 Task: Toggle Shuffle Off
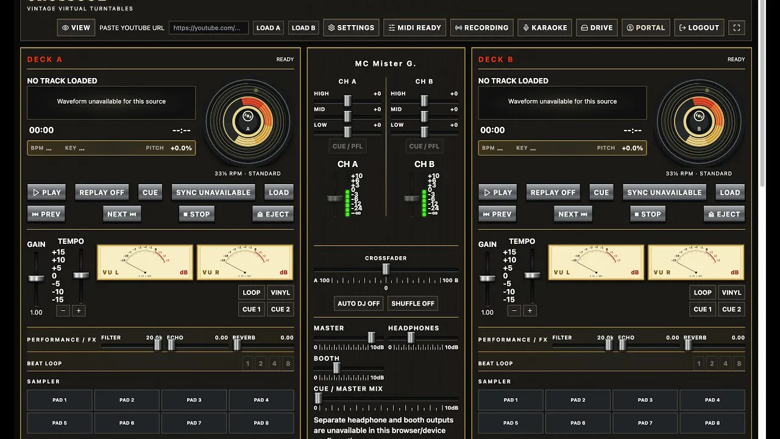coord(413,303)
